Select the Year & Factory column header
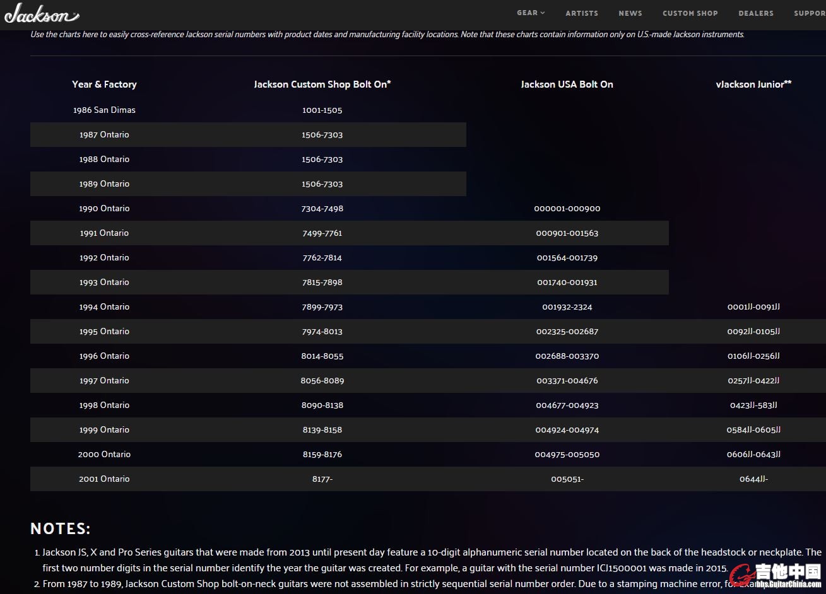The height and width of the screenshot is (594, 826). point(104,84)
